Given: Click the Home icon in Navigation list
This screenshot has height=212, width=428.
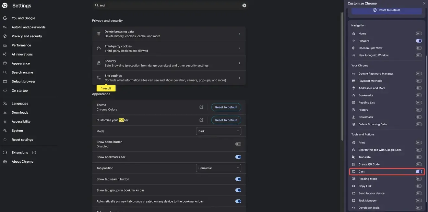Looking at the screenshot, I should pos(354,33).
